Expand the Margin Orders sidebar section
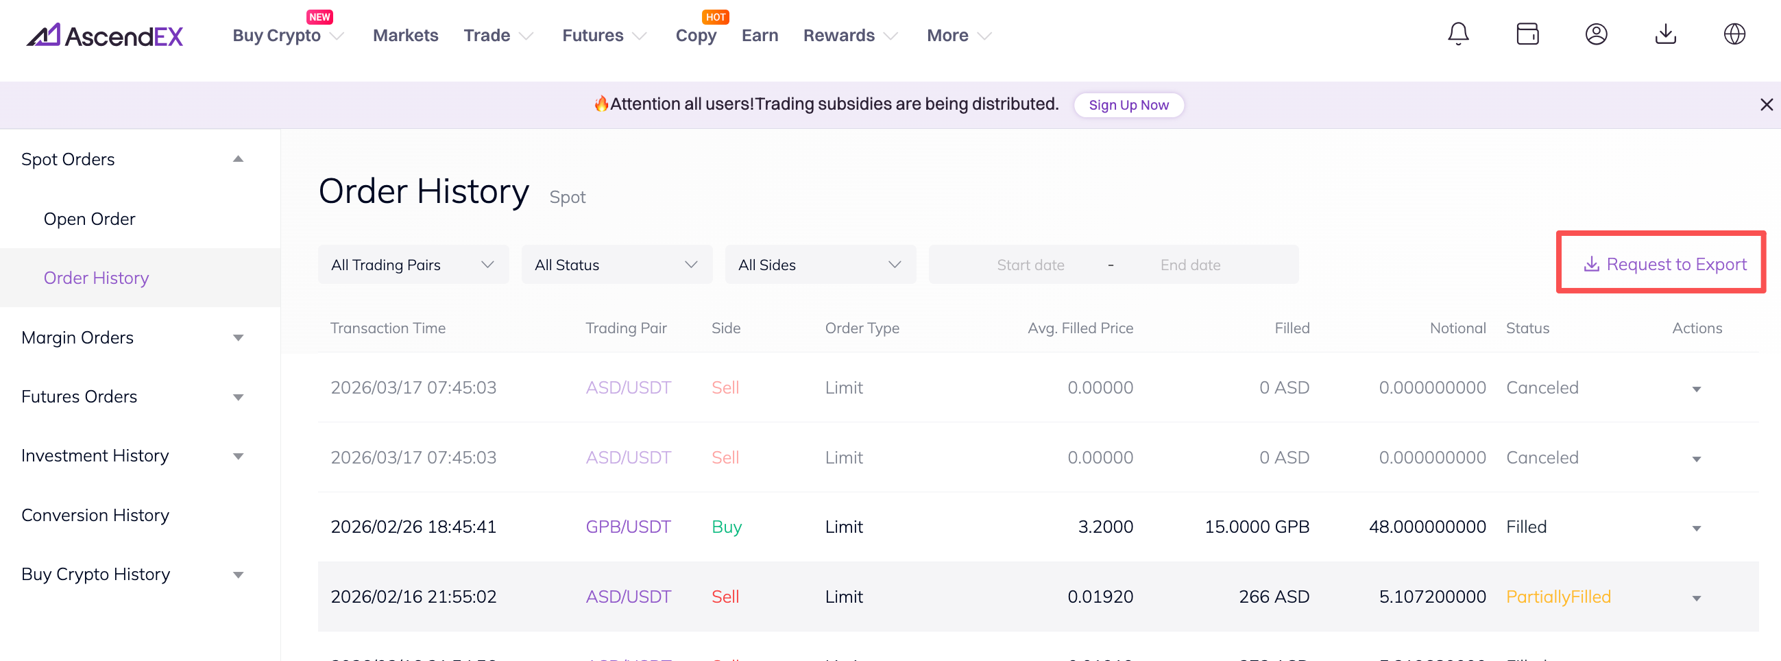This screenshot has width=1781, height=661. click(x=238, y=338)
